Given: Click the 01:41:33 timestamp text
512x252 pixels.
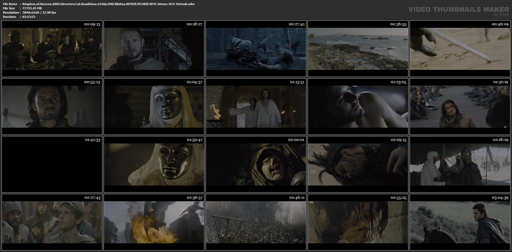Looking at the screenshot, I should click(x=93, y=140).
